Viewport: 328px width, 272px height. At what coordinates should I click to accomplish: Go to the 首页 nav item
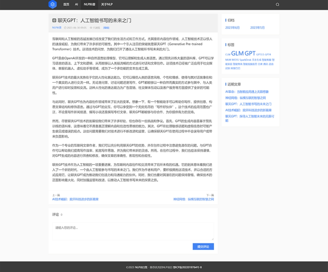[66, 4]
